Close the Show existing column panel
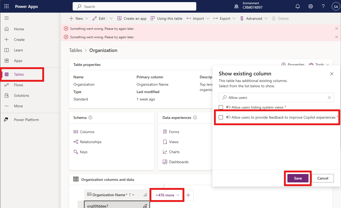The width and height of the screenshot is (341, 208). tap(331, 74)
